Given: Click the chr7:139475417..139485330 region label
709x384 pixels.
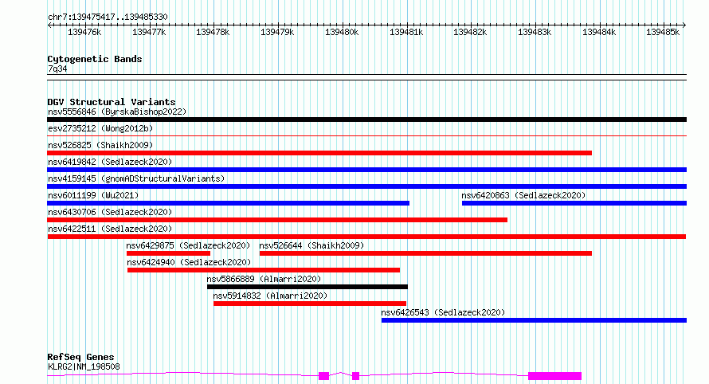Looking at the screenshot, I should [x=108, y=18].
